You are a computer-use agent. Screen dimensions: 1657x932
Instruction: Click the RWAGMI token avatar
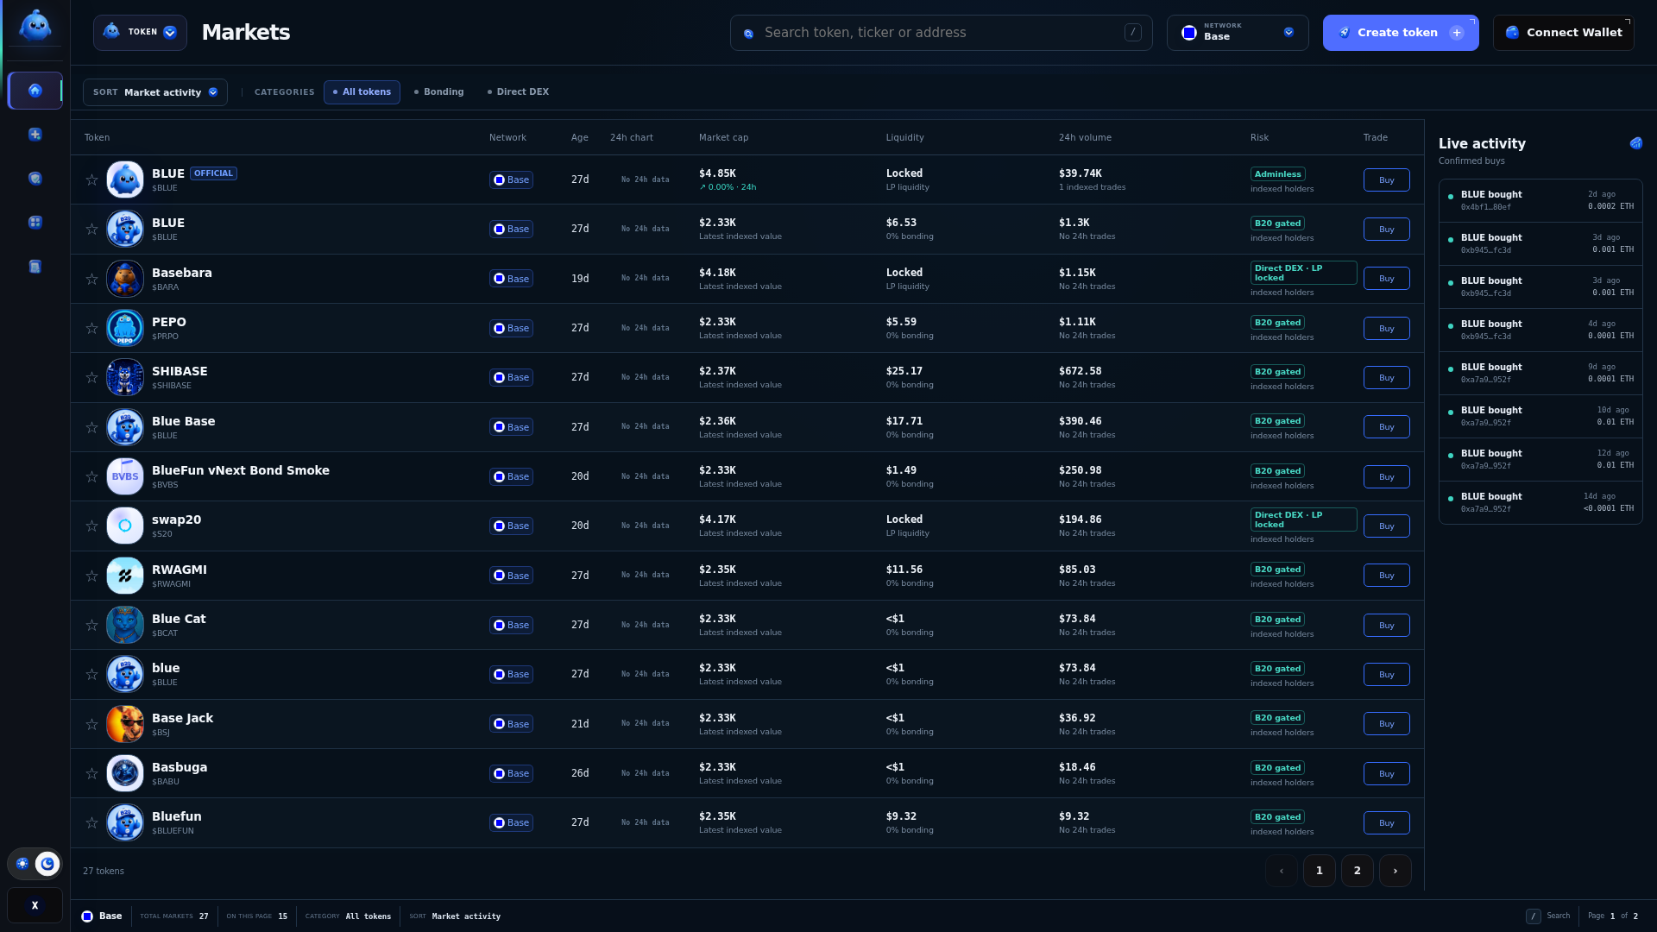125,576
